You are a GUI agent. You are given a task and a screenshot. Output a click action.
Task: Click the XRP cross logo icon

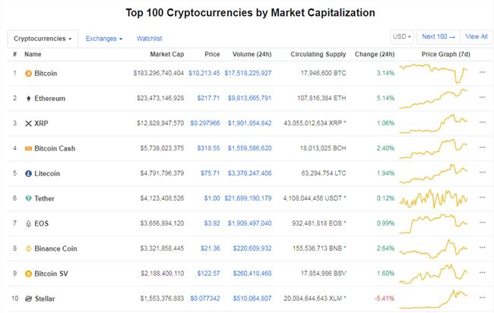28,123
